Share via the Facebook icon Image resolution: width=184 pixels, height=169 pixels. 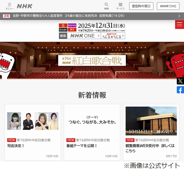click(x=180, y=90)
